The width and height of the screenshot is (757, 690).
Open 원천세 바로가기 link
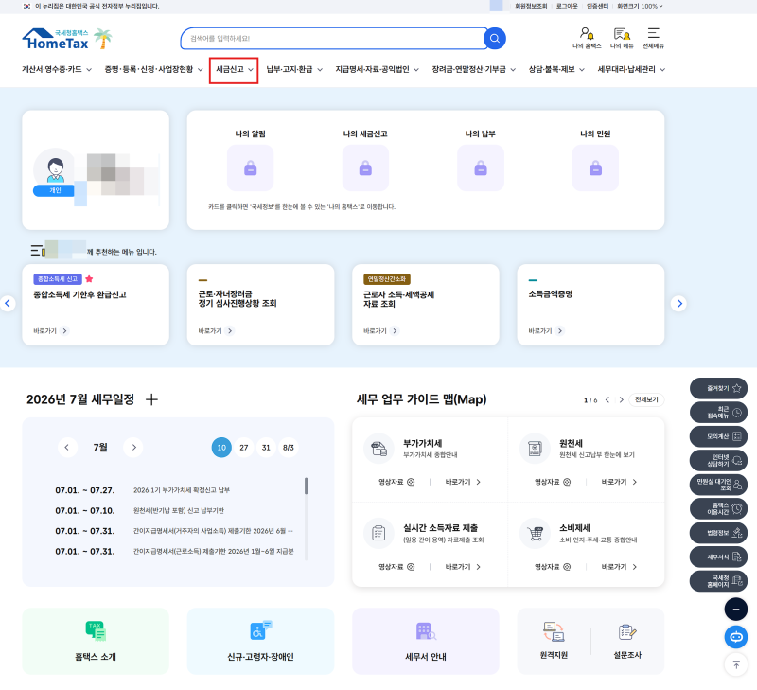619,482
